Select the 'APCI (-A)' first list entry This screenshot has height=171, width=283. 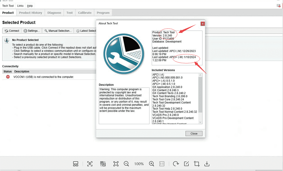click(x=158, y=74)
